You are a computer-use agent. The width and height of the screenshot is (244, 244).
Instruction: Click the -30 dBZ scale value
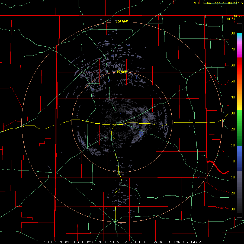coord(232,209)
